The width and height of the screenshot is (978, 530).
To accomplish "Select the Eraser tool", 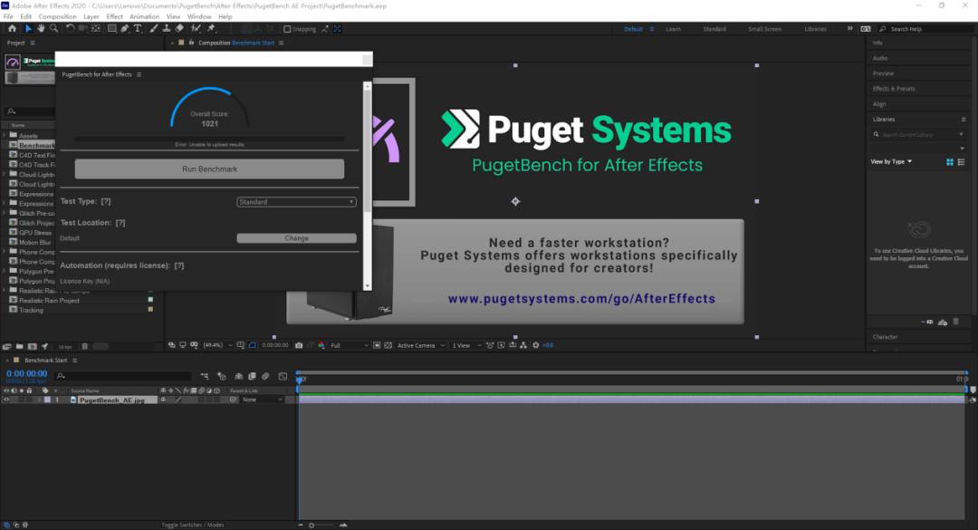I will (179, 29).
